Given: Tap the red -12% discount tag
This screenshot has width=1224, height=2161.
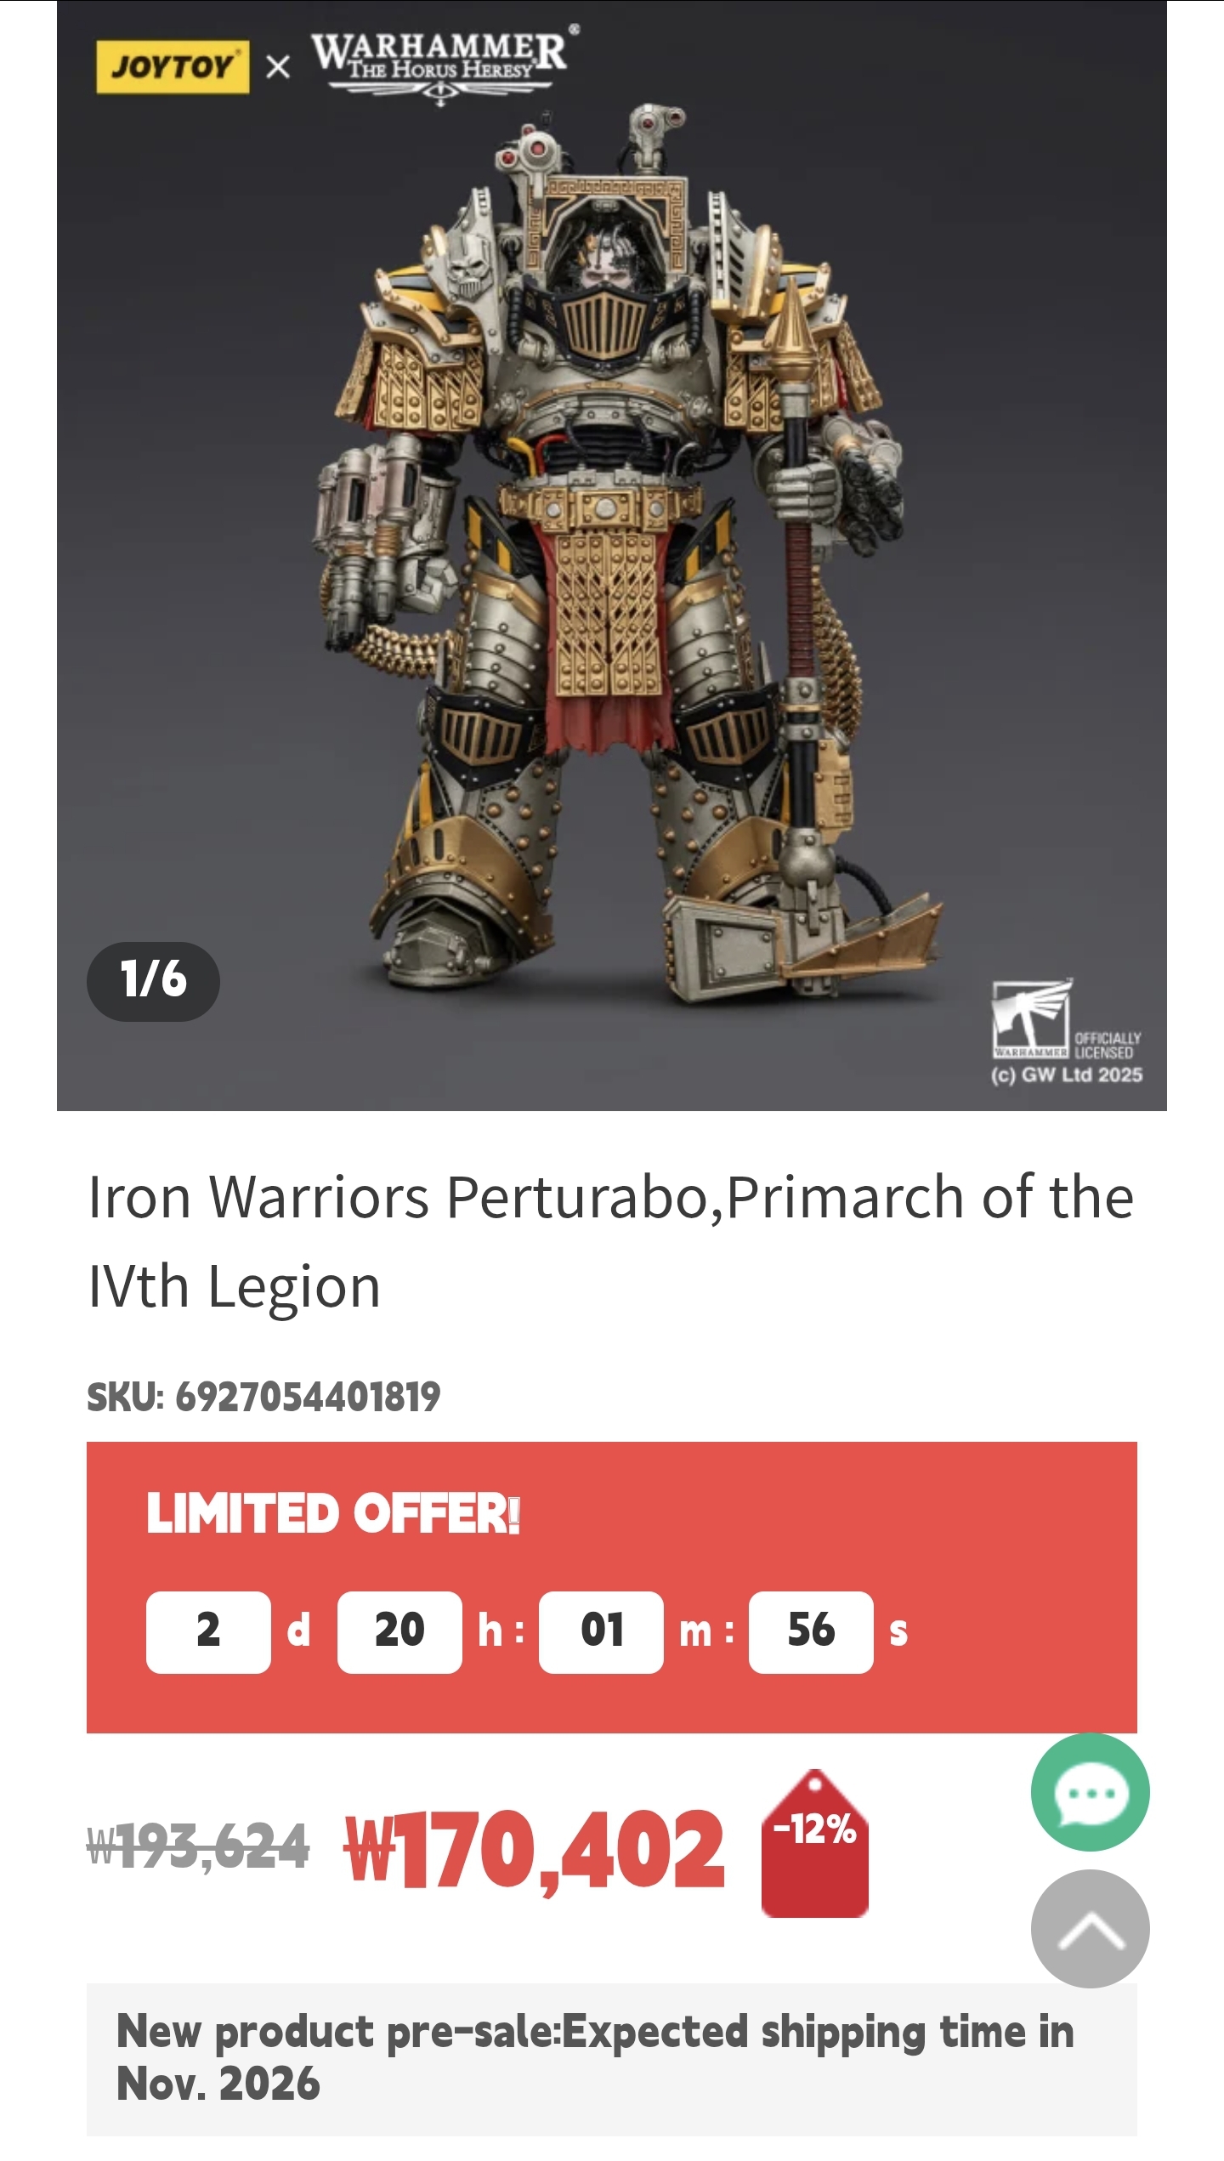Looking at the screenshot, I should 815,1843.
